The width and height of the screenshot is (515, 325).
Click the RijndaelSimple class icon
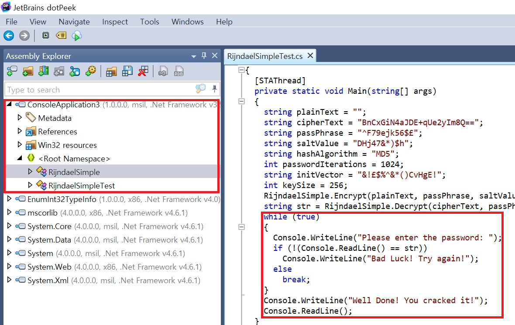pos(41,171)
